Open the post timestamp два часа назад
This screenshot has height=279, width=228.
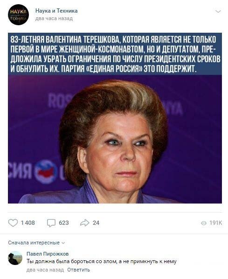tap(54, 19)
